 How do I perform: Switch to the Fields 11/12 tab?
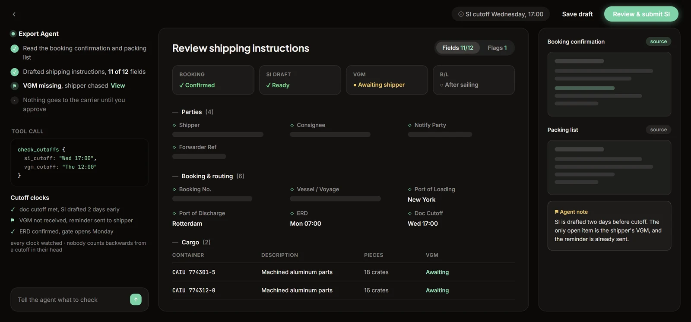point(458,48)
